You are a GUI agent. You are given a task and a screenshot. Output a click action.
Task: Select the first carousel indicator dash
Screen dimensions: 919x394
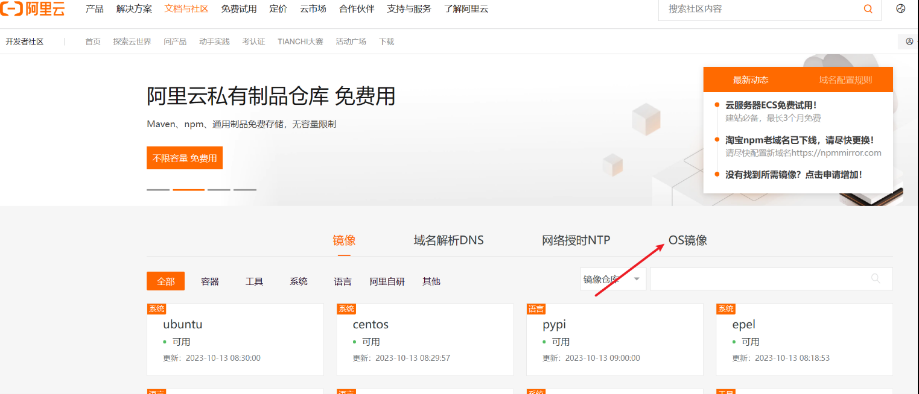pos(158,190)
